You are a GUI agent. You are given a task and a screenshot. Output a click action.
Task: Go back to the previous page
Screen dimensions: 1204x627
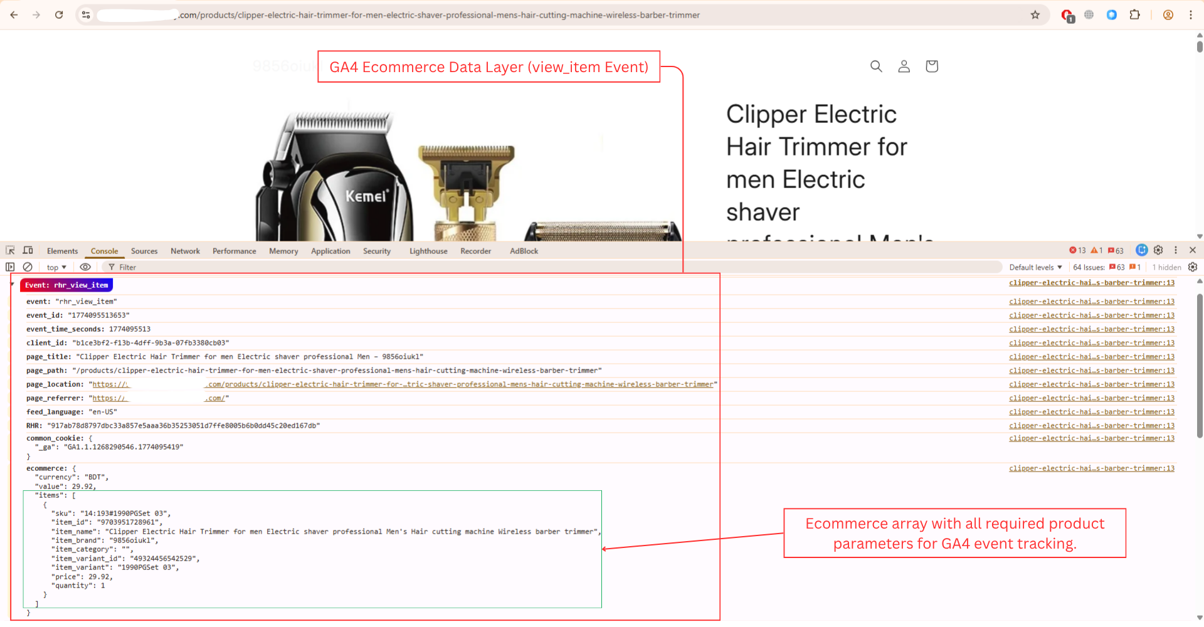pos(14,14)
